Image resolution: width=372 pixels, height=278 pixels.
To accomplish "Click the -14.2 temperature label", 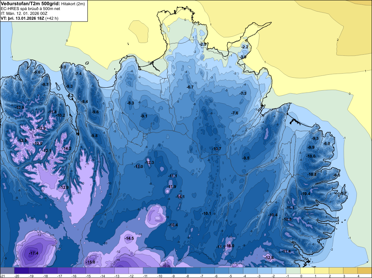I will [x=67, y=149].
